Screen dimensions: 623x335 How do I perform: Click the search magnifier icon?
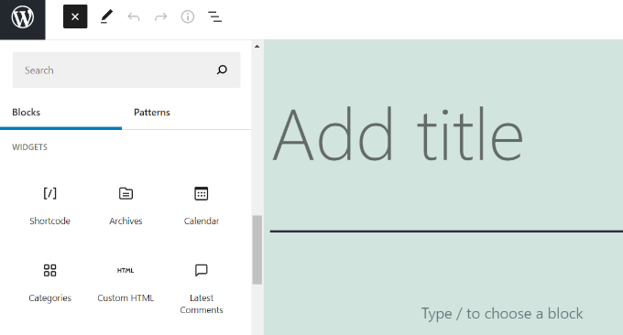(222, 70)
